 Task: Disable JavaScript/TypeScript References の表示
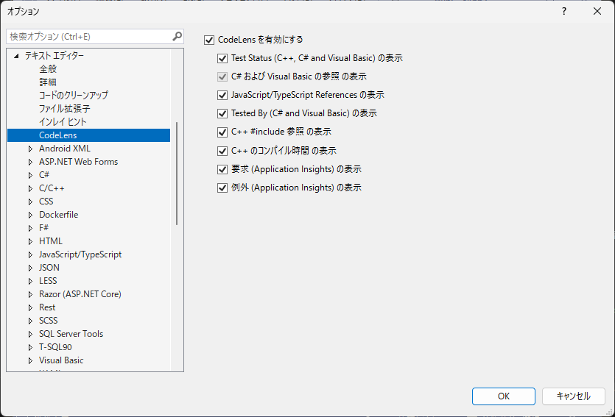(222, 95)
